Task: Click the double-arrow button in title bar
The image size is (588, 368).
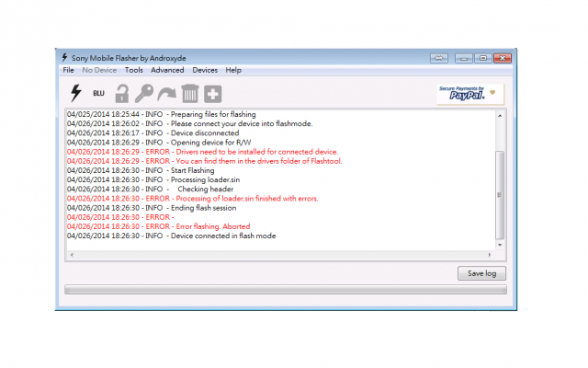Action: [x=439, y=58]
